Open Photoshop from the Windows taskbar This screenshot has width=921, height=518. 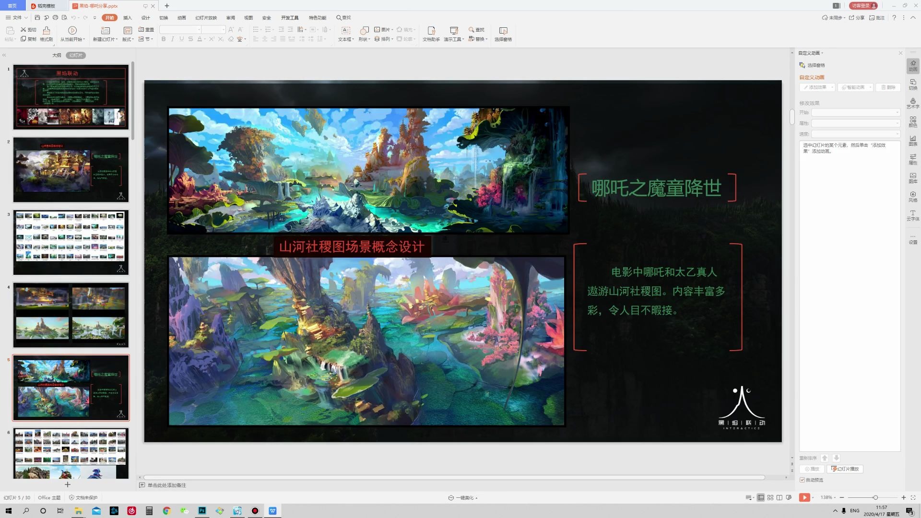tap(202, 511)
